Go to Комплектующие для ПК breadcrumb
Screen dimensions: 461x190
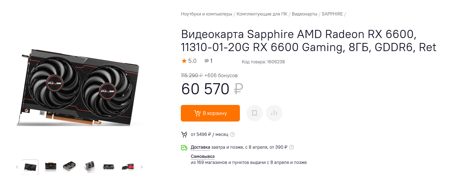pyautogui.click(x=262, y=14)
